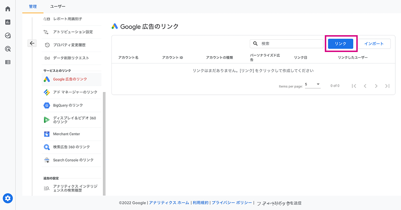Select Google 広告のリンク menu item
The width and height of the screenshot is (401, 210).
pyautogui.click(x=72, y=79)
